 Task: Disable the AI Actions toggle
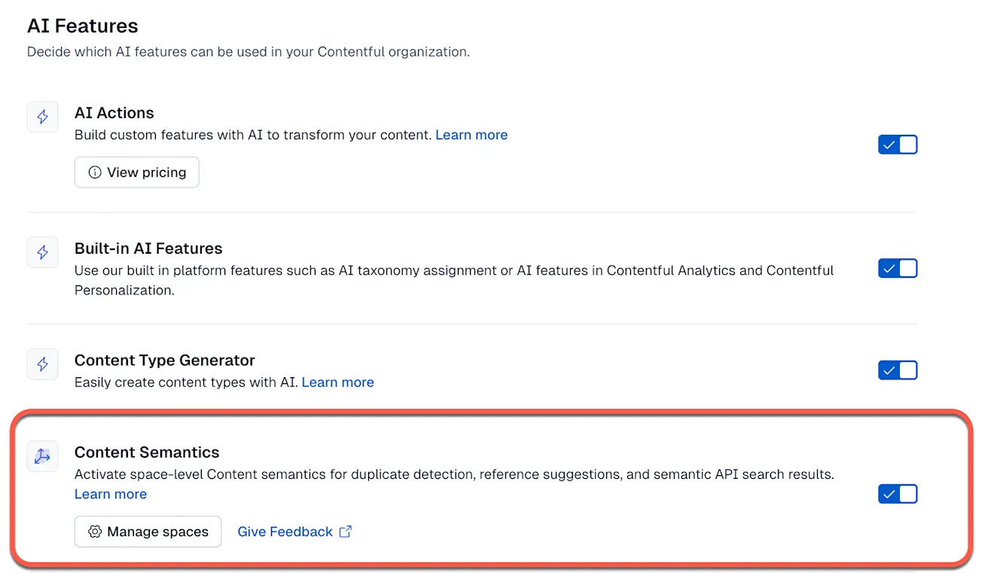click(898, 145)
